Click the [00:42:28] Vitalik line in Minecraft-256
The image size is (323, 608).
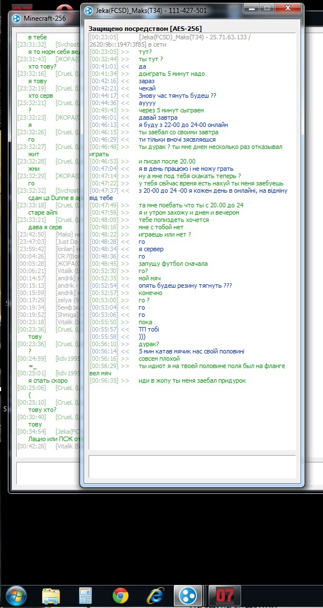(49, 446)
